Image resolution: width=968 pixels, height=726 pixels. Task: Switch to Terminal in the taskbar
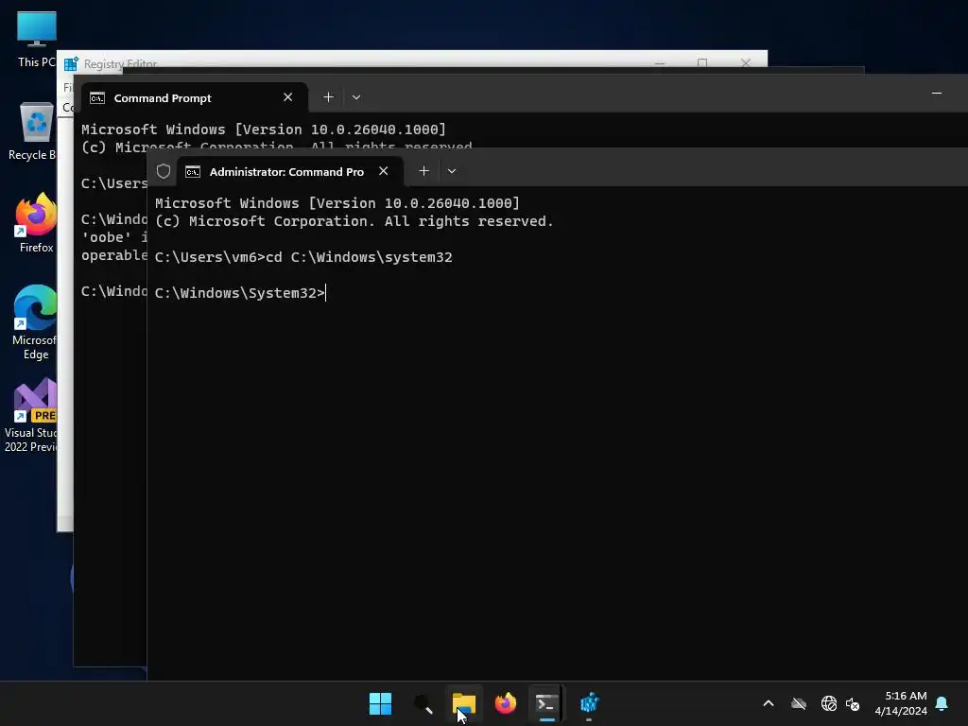546,703
